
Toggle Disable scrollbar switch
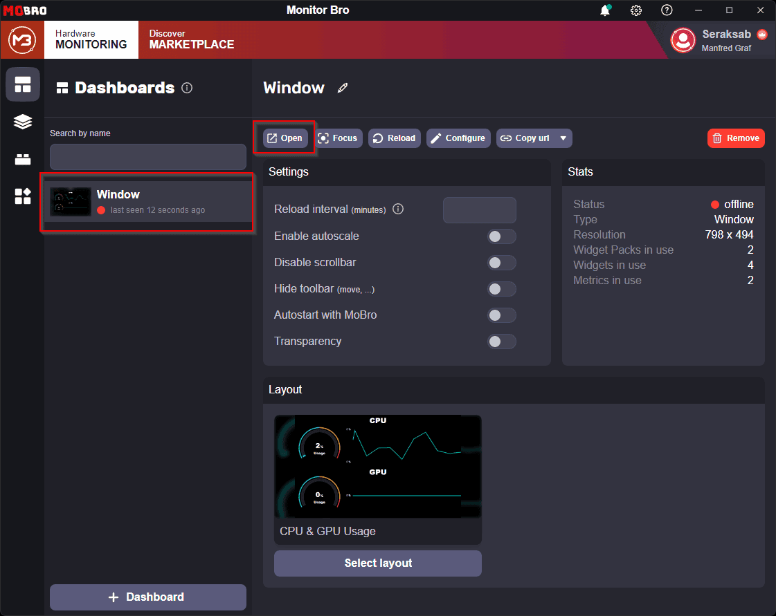point(501,263)
